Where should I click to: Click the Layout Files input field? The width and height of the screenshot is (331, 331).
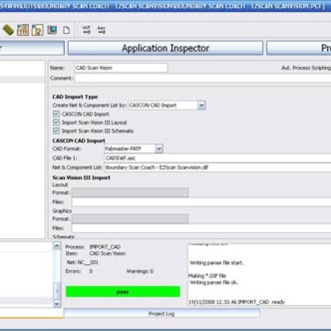201,202
